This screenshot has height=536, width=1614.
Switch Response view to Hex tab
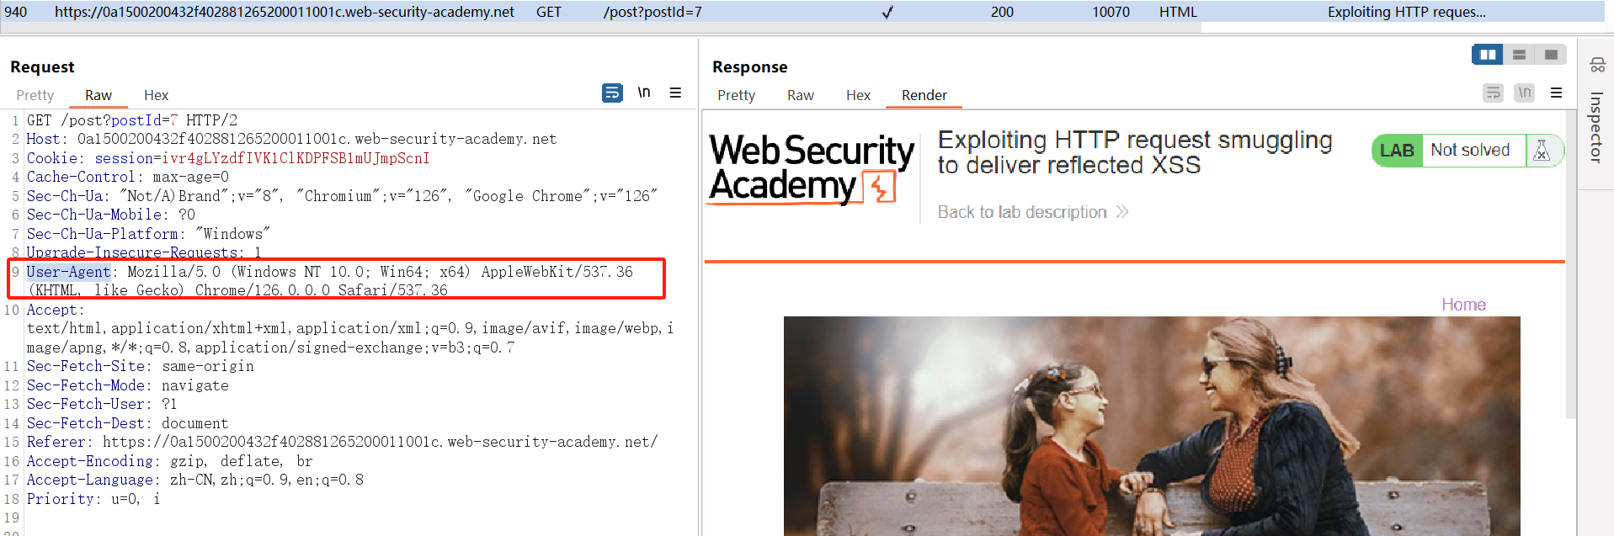coord(858,95)
